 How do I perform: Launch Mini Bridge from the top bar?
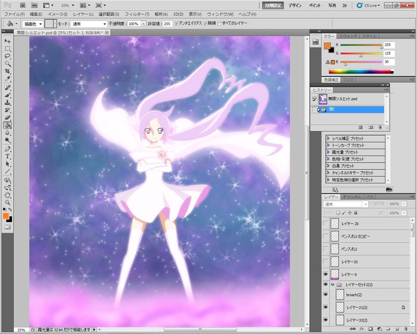coord(35,5)
